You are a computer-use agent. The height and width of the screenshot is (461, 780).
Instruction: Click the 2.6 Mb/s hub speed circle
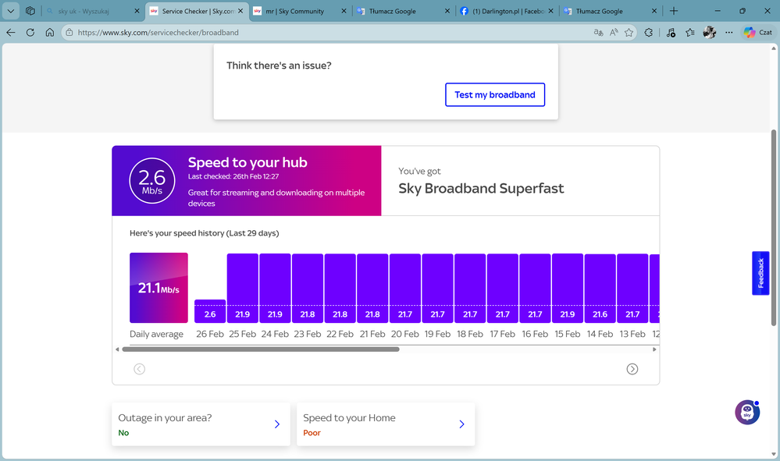coord(152,181)
